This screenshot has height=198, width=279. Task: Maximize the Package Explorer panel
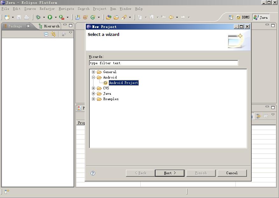coord(71,25)
